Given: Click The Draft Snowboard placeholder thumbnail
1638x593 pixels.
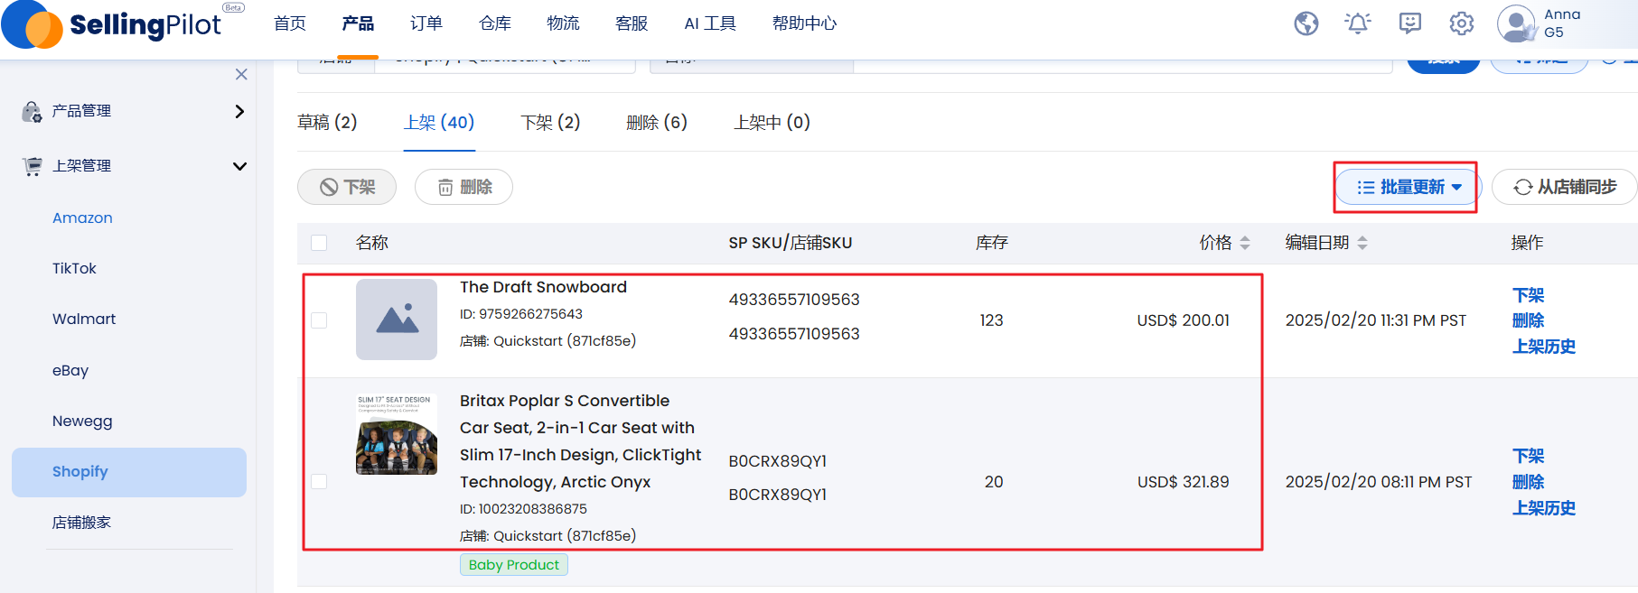Looking at the screenshot, I should point(397,320).
